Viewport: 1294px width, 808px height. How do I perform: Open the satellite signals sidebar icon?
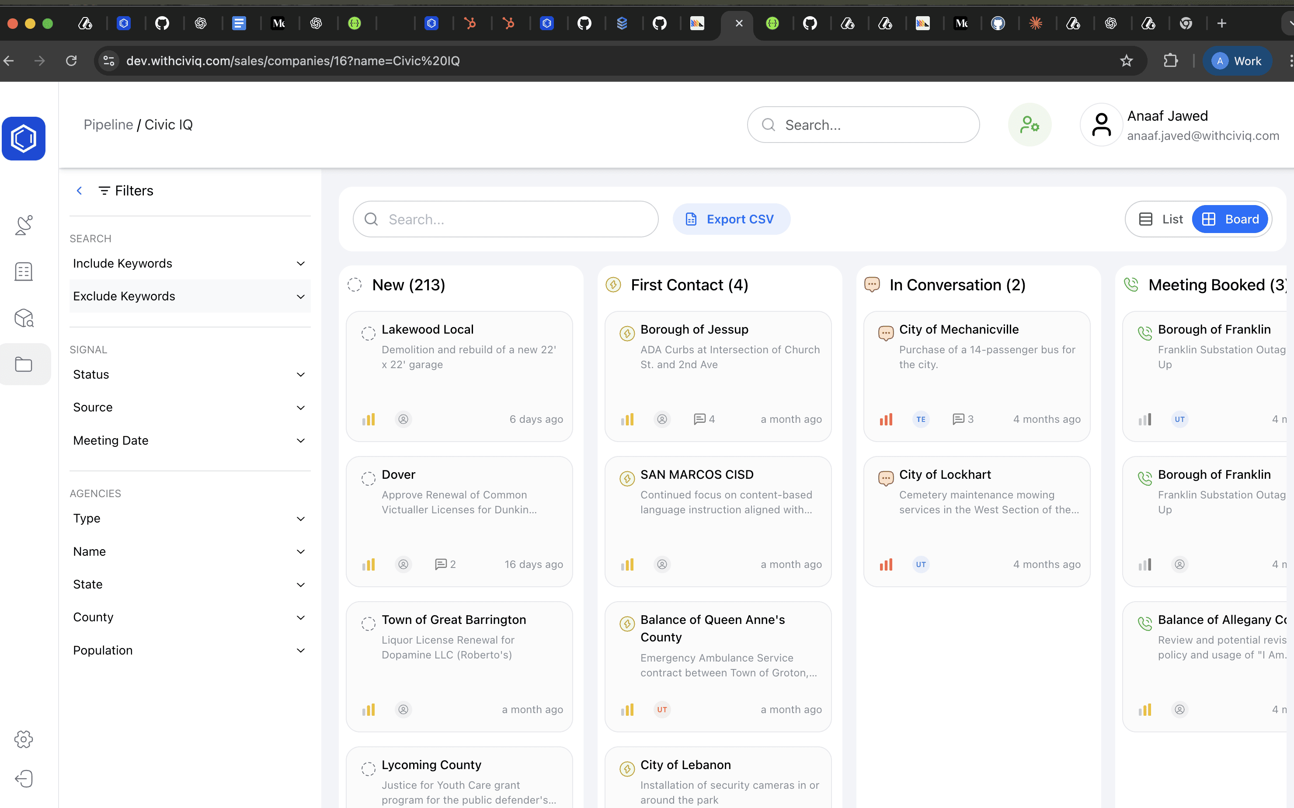[x=24, y=225]
